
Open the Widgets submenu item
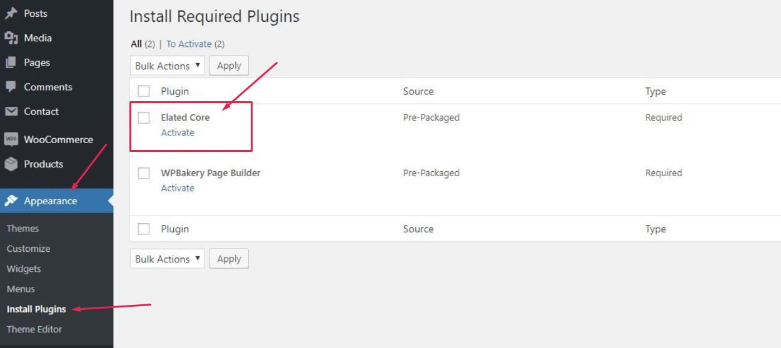pyautogui.click(x=24, y=269)
